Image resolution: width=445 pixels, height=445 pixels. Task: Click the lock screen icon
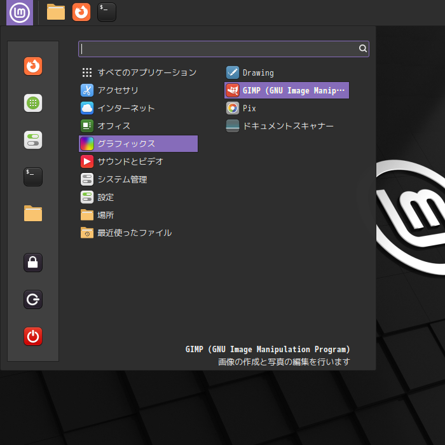point(33,262)
